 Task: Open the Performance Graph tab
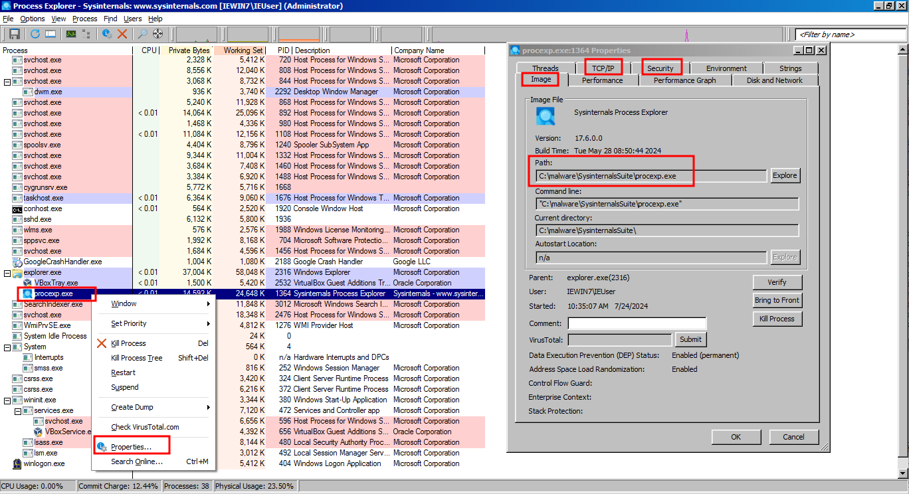(684, 80)
